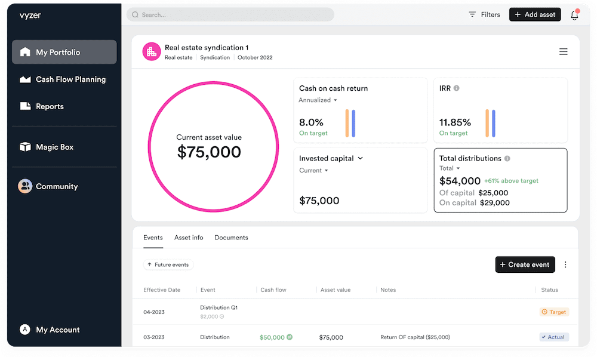Click the Total distributions info icon

(x=507, y=159)
